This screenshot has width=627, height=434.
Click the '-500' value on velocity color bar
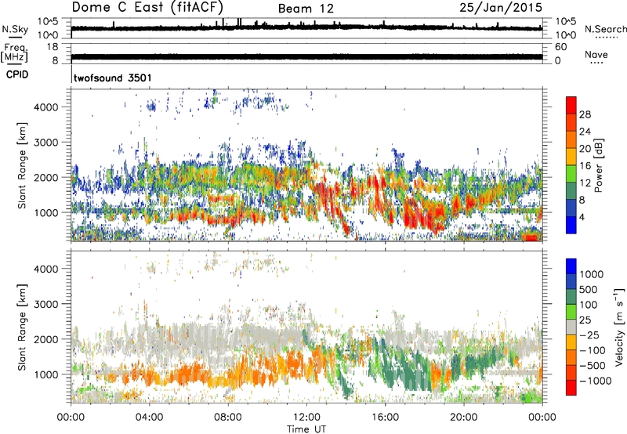(592, 366)
